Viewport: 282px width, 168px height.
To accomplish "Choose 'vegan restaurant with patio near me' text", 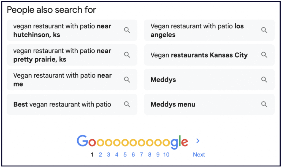I will coord(62,80).
